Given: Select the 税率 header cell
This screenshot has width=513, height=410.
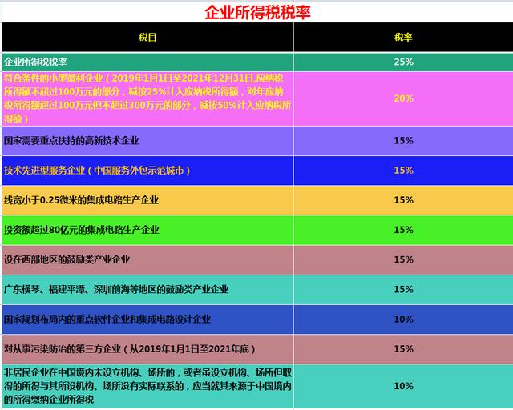Looking at the screenshot, I should click(403, 37).
